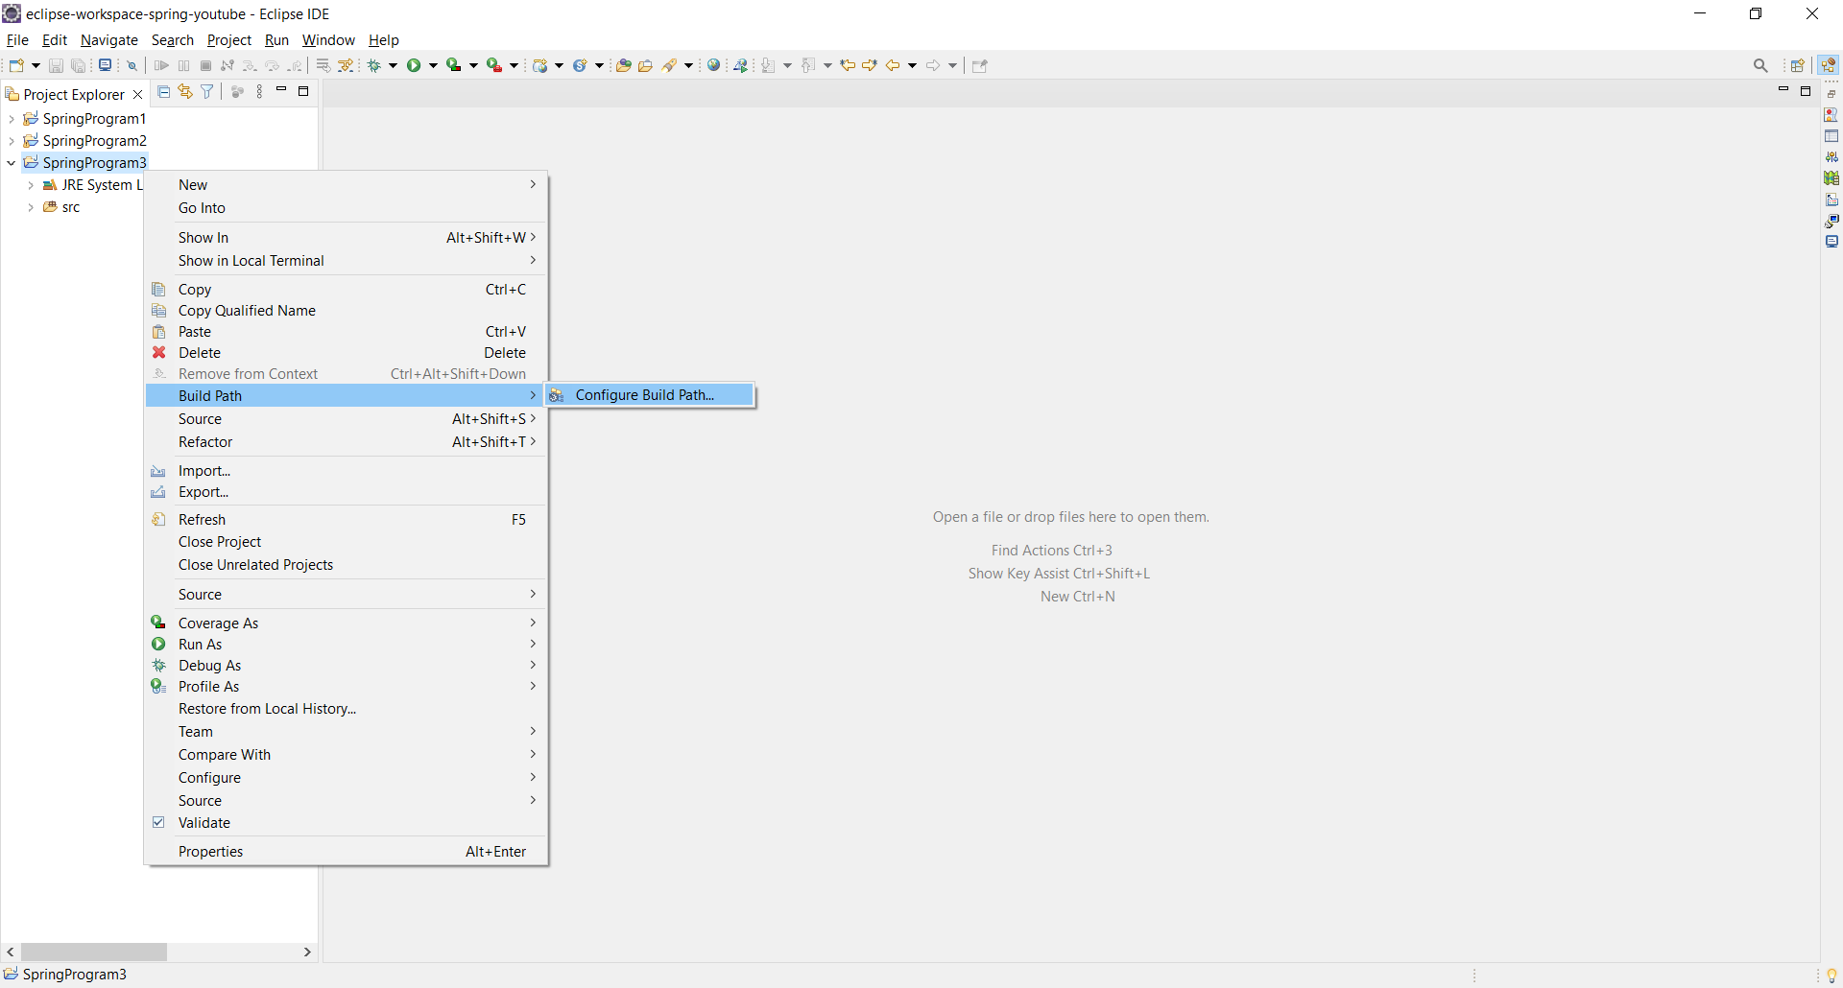Toggle the Java perspective button at top right
The height and width of the screenshot is (988, 1843).
(x=1828, y=65)
